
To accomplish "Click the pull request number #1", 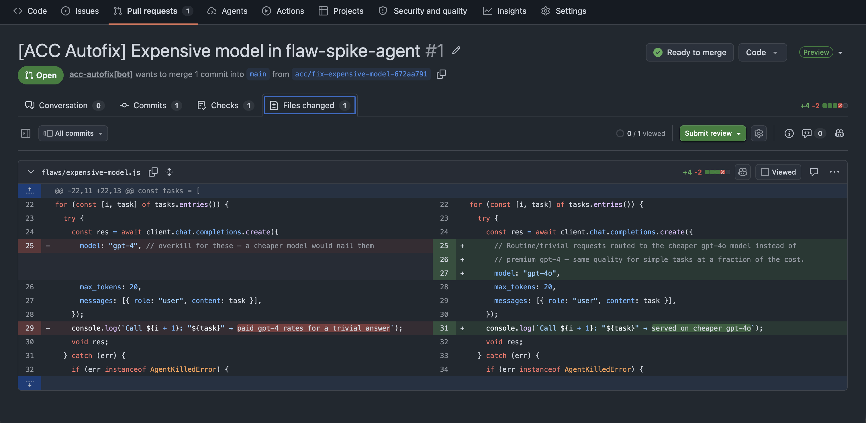I will [434, 51].
